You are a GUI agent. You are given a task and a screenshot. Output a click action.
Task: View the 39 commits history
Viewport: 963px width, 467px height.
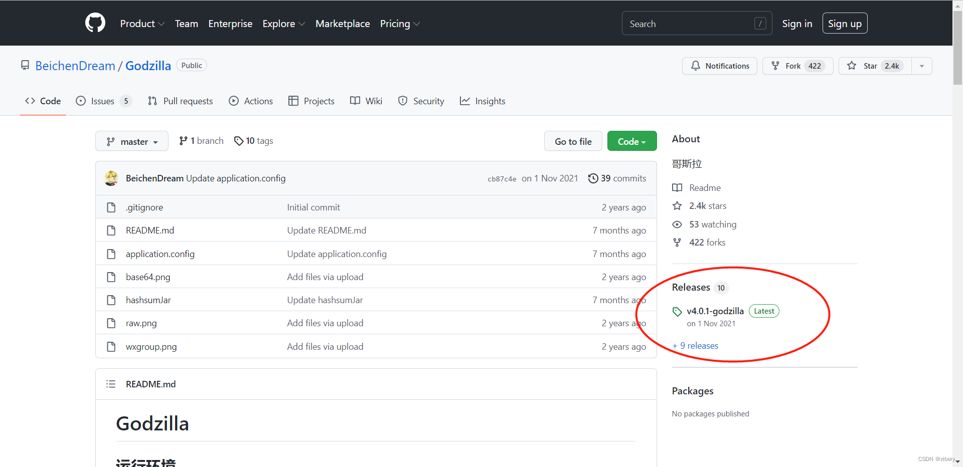click(617, 178)
